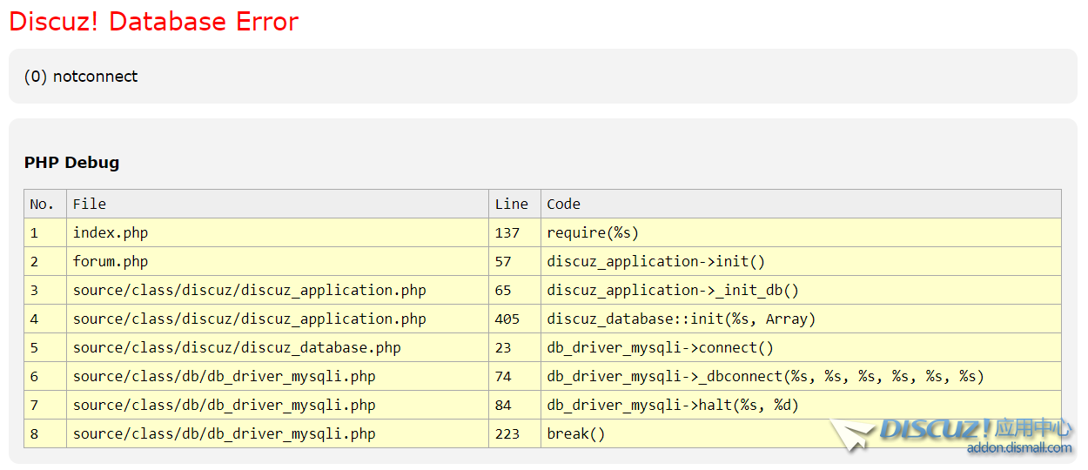
Task: Click the Discuz! Database Error heading
Action: pos(154,22)
